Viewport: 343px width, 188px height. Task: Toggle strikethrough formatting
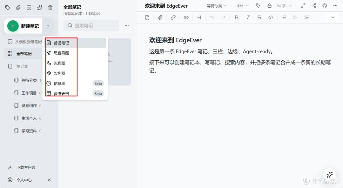click(x=259, y=17)
